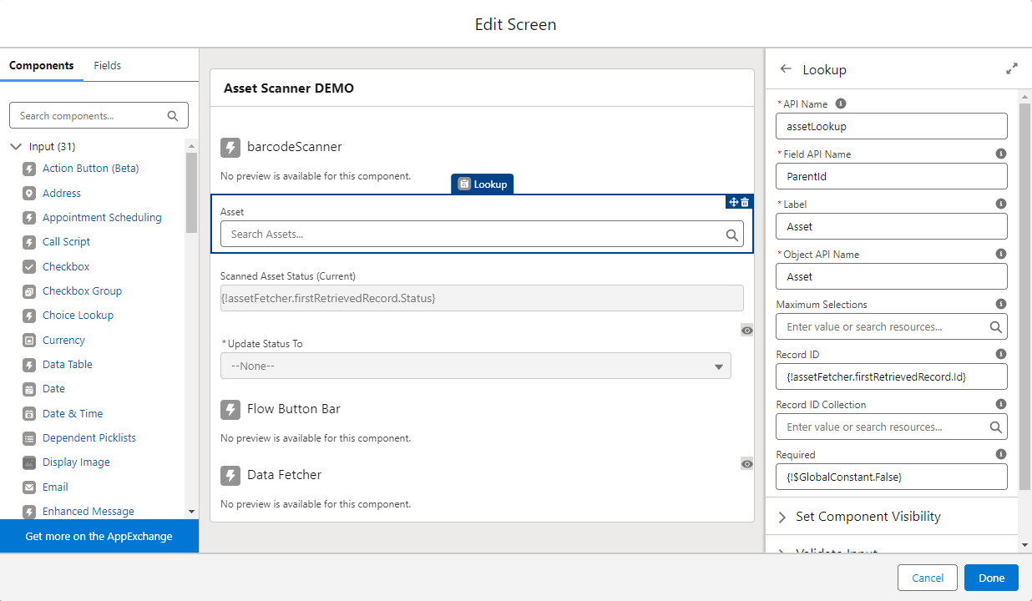Click the help icon for Field API Name
Viewport: 1032px width, 601px height.
[x=1001, y=154]
